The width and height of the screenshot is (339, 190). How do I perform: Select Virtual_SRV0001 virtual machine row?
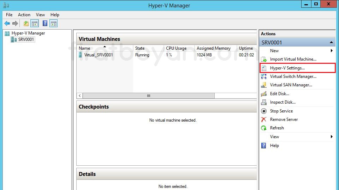(167, 55)
